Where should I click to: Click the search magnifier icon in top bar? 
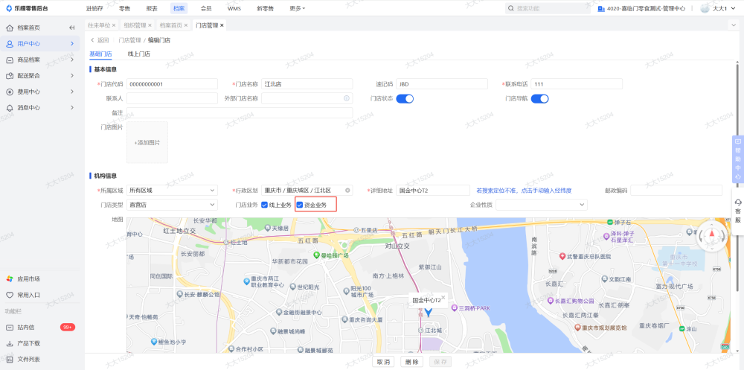click(x=510, y=8)
